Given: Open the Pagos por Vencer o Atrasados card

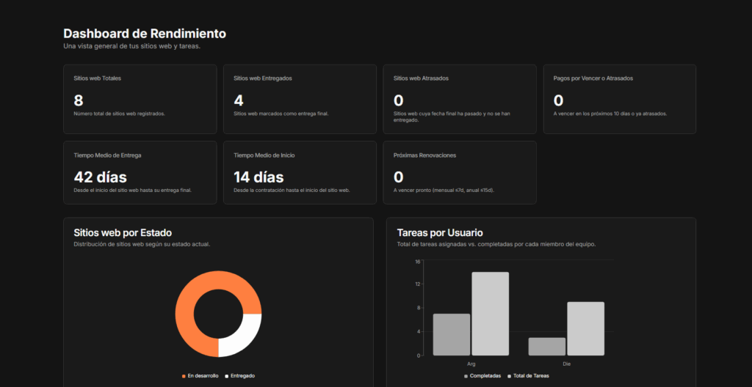Looking at the screenshot, I should click(619, 99).
